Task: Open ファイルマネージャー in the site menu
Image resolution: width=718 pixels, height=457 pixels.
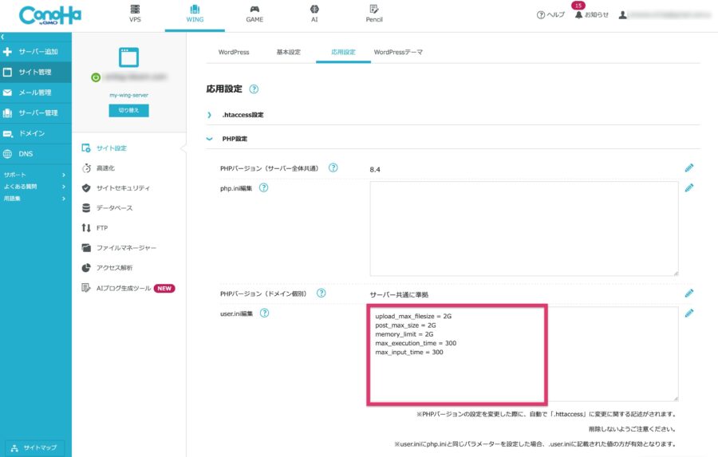Action: tap(119, 248)
